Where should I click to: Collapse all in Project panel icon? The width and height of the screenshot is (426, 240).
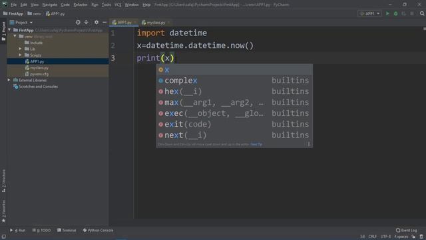[x=87, y=22]
